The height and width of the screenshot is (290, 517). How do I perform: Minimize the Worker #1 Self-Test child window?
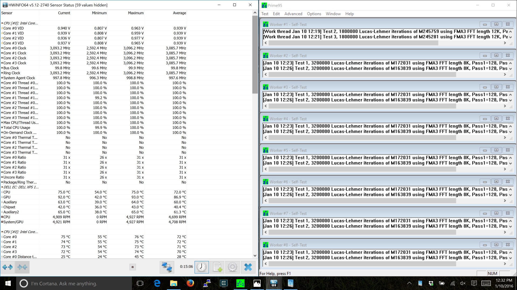coord(485,24)
